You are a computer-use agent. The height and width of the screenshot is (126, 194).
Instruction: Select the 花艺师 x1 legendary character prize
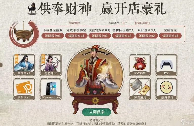pyautogui.click(x=51, y=65)
